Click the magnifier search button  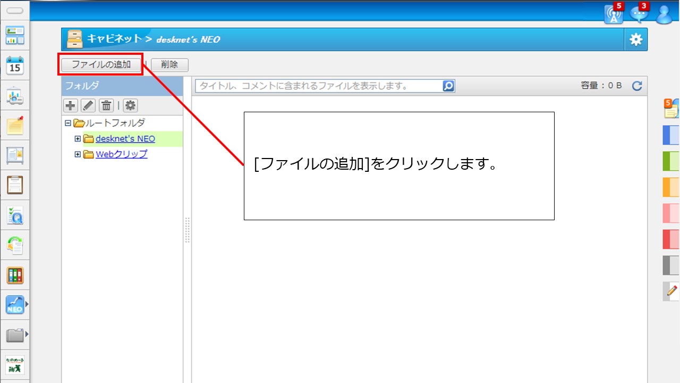coord(448,86)
